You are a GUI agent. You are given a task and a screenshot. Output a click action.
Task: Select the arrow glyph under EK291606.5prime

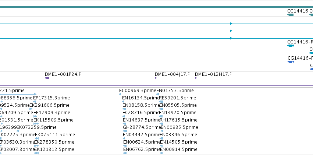(31, 109)
